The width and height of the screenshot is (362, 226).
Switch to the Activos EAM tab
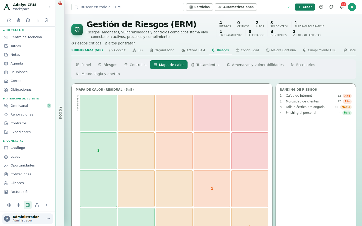point(193,50)
